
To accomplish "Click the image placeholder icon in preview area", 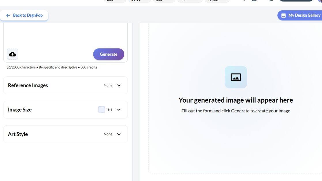I will coord(236,77).
